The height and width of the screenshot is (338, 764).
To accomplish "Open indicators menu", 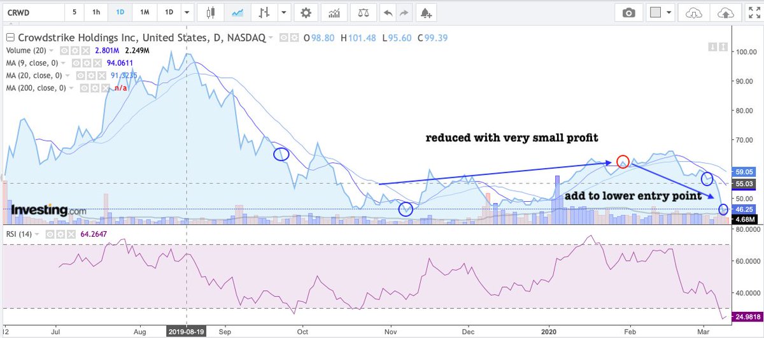I will (x=334, y=12).
